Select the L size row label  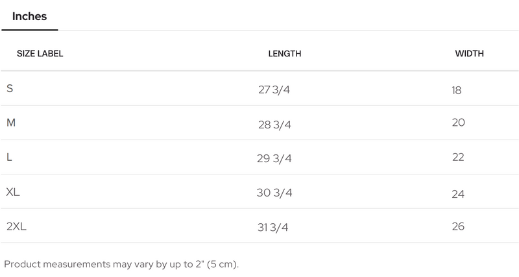pos(9,157)
